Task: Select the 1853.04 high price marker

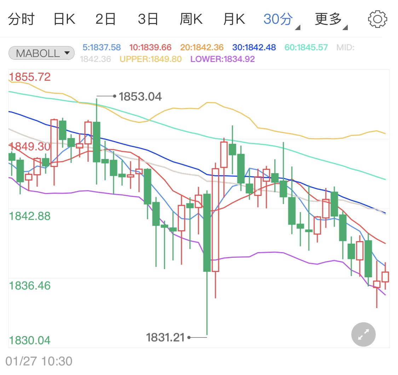Action: (x=140, y=96)
